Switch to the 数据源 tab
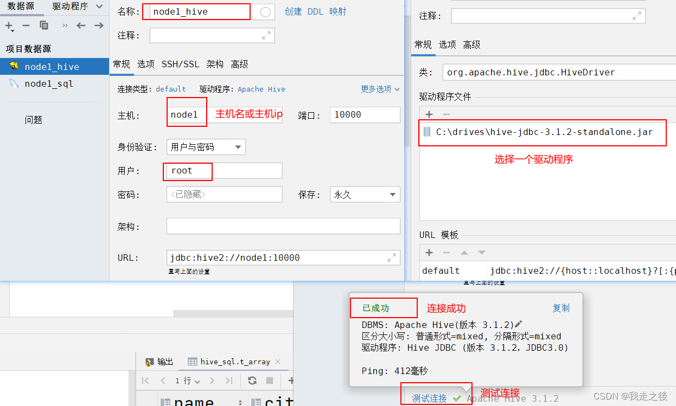The height and width of the screenshot is (406, 676). tap(21, 7)
